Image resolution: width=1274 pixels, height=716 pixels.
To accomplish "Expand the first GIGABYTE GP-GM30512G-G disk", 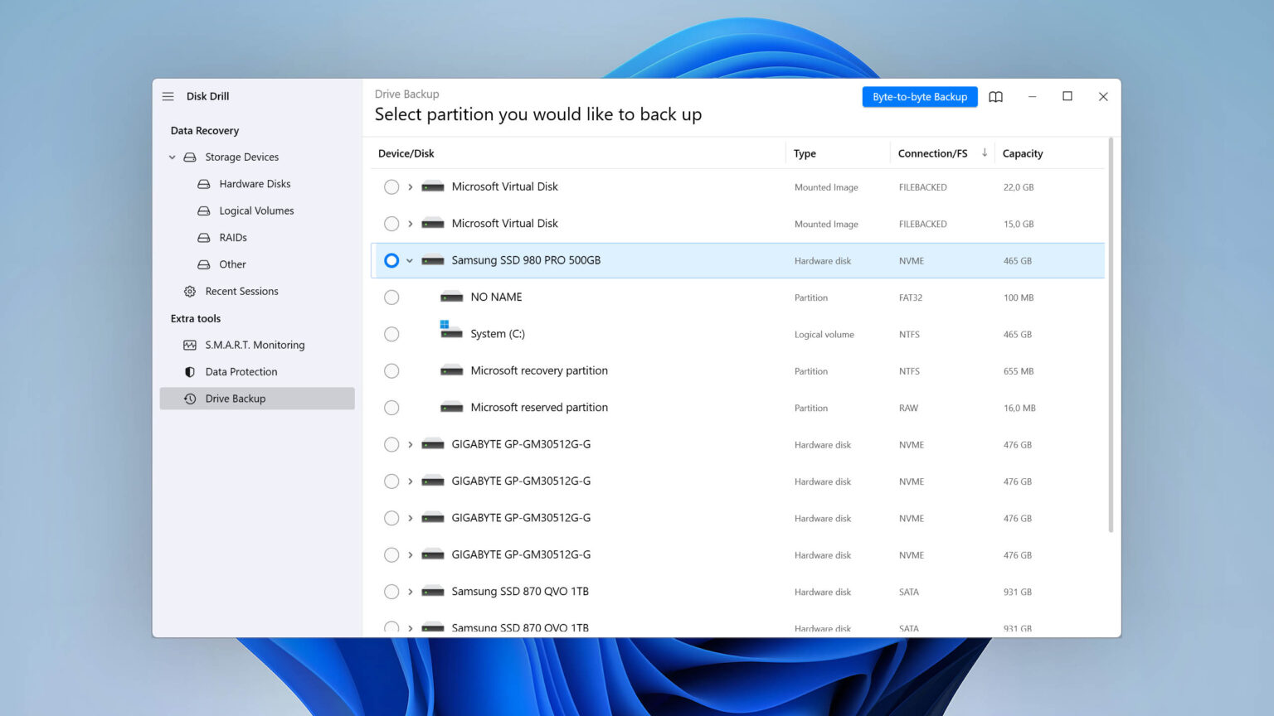I will click(x=410, y=444).
